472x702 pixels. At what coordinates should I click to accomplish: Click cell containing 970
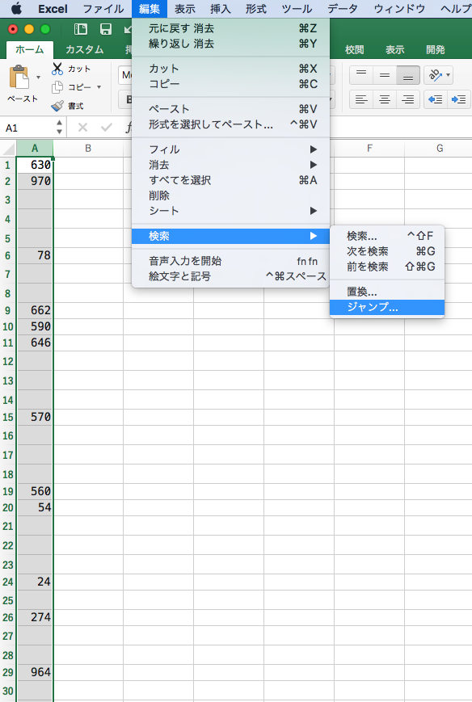pos(35,181)
